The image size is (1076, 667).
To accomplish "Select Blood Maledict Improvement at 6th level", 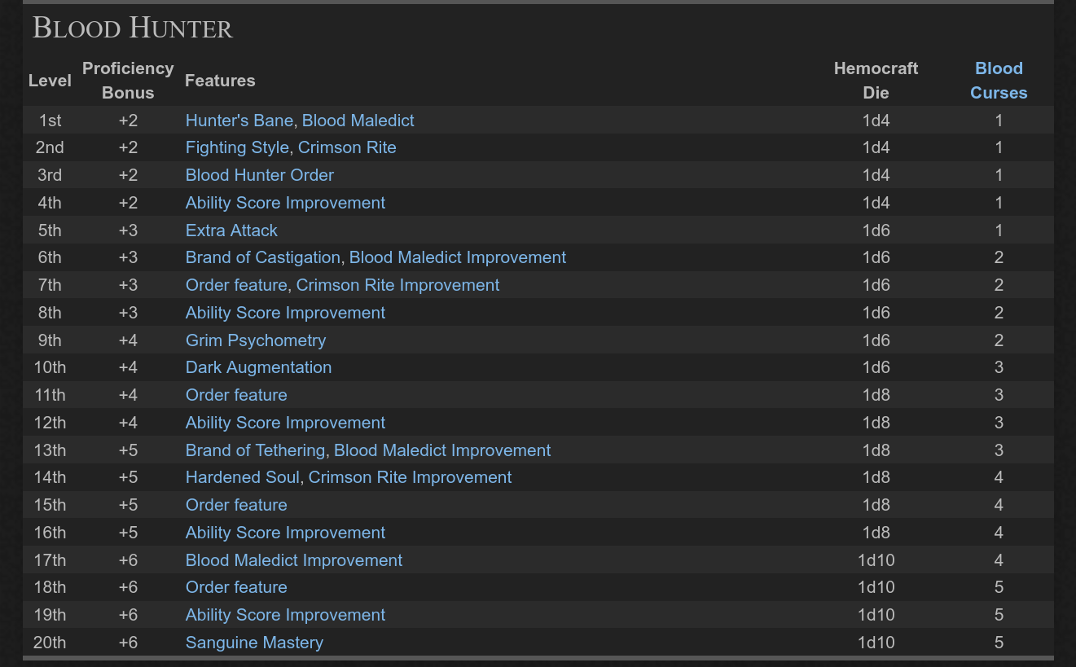I will coord(457,257).
